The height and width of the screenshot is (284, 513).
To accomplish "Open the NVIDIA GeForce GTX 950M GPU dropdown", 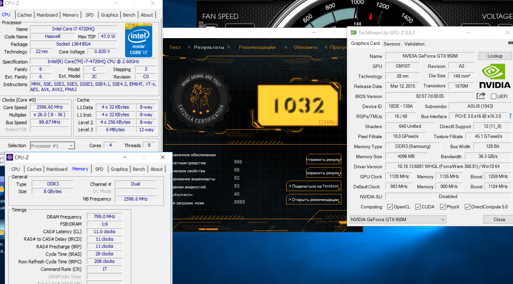I will click(x=398, y=219).
